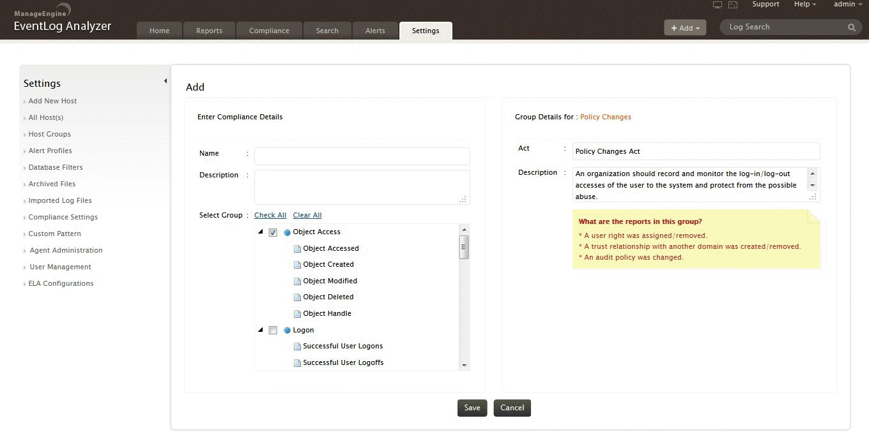Open the Alerts tab
The image size is (869, 439).
tap(375, 31)
